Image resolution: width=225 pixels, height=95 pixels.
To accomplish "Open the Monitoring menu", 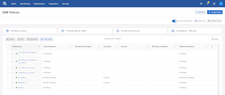I will pyautogui.click(x=25, y=4).
